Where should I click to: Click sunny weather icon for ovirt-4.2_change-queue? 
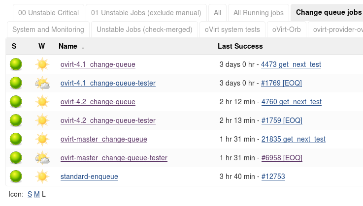42,102
